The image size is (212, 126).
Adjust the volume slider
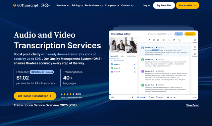(142, 97)
